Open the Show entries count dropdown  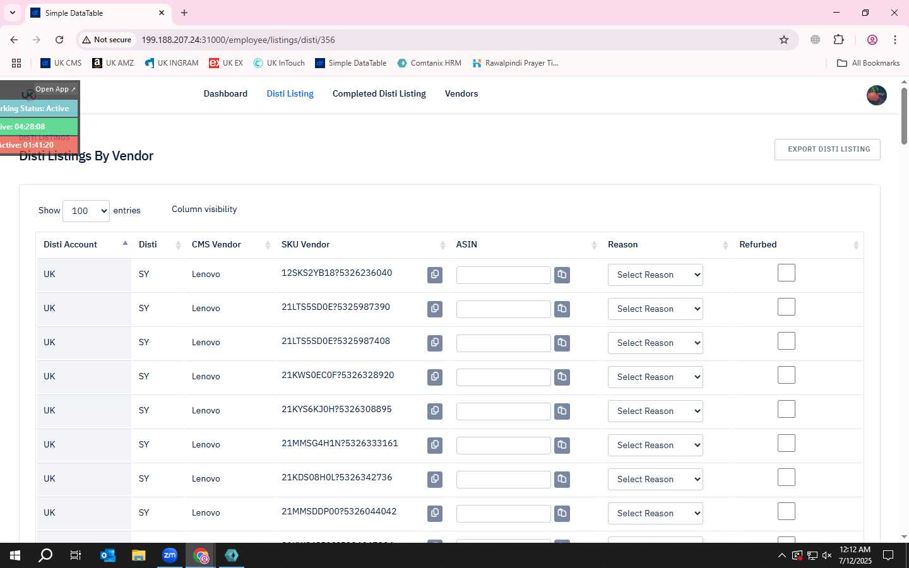click(x=86, y=211)
